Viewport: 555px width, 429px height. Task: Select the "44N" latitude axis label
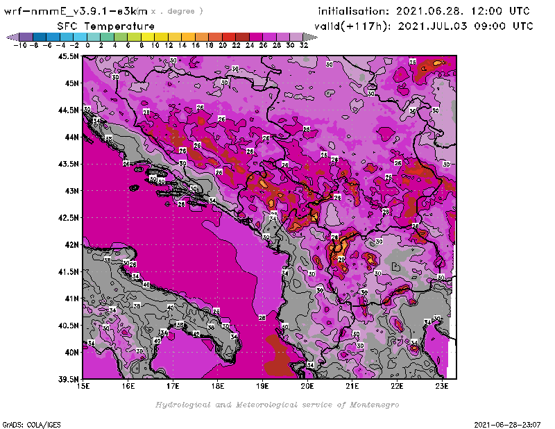pos(71,137)
